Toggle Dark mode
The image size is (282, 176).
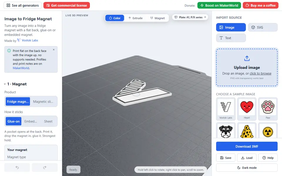click(247, 168)
